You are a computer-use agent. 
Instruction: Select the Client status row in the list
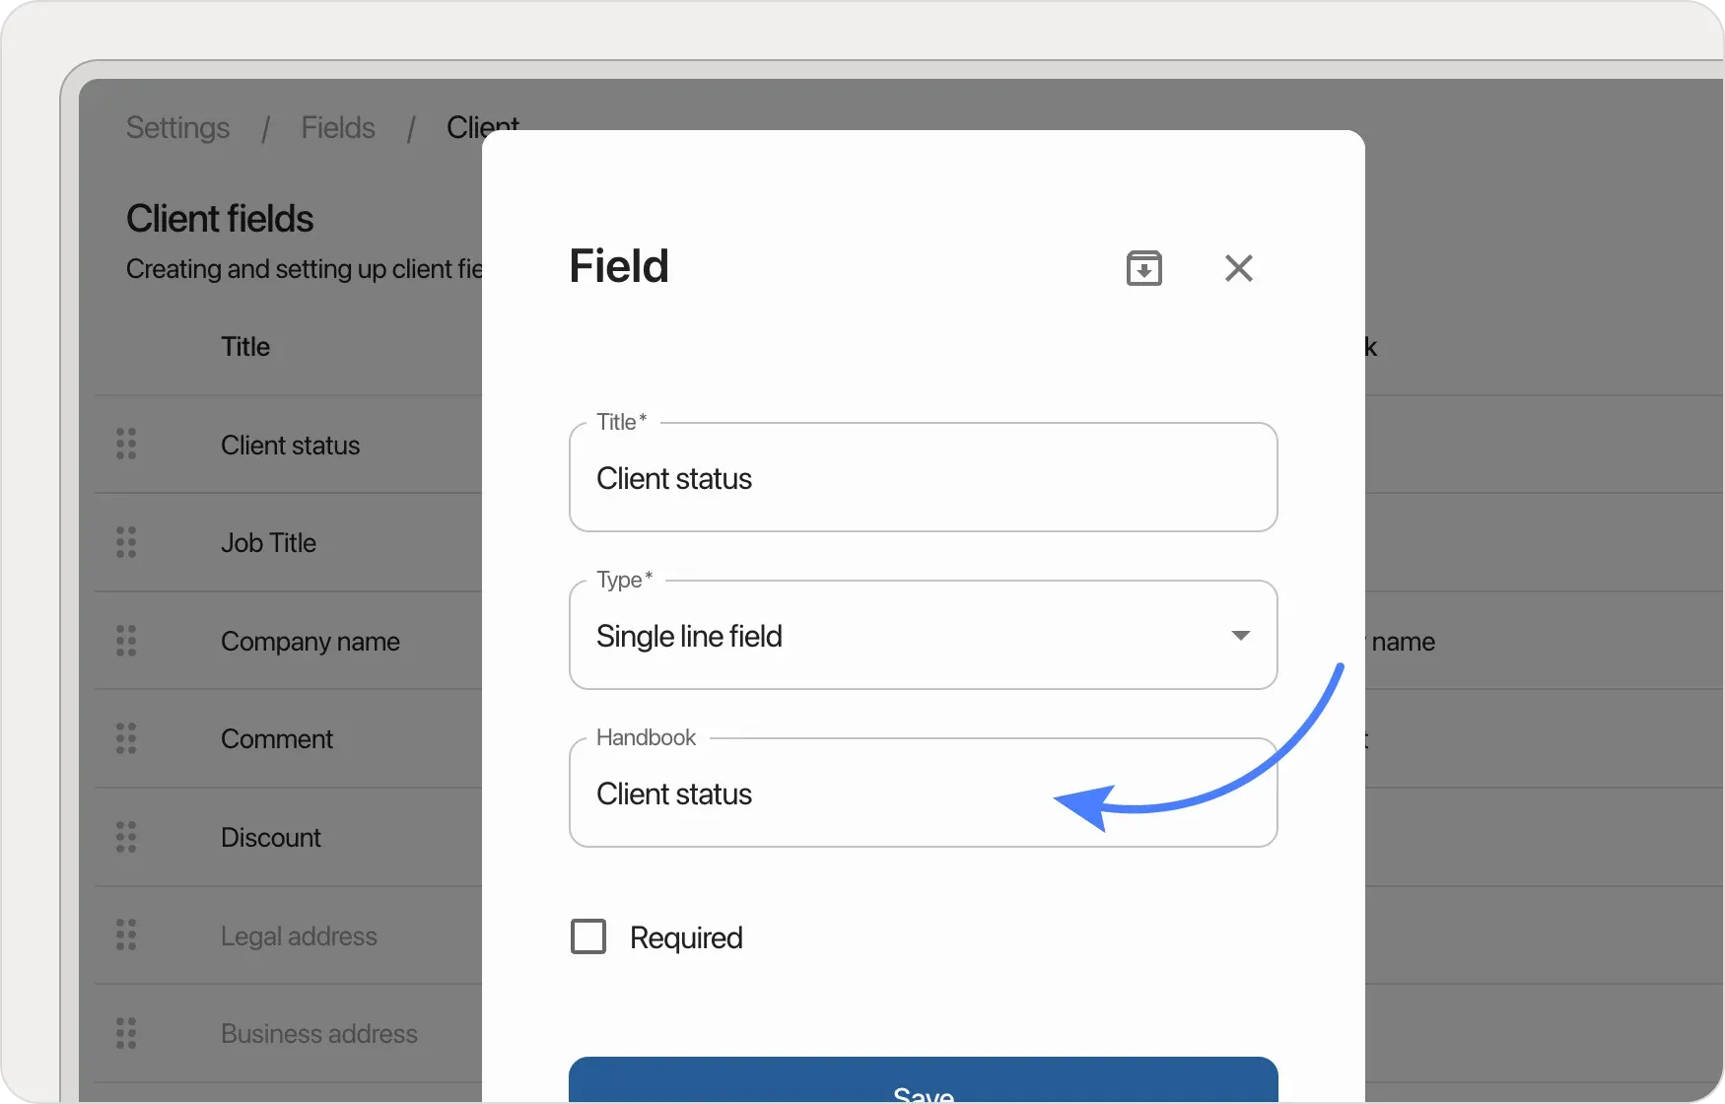click(291, 445)
